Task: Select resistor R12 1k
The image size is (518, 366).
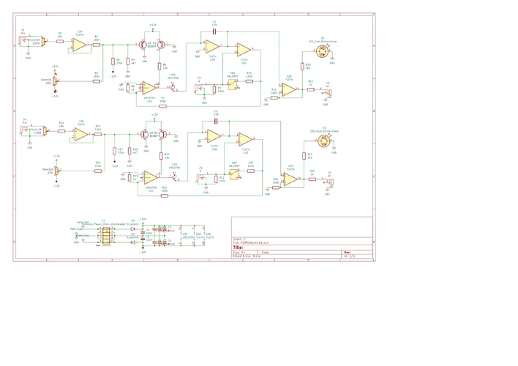Action: pos(310,89)
